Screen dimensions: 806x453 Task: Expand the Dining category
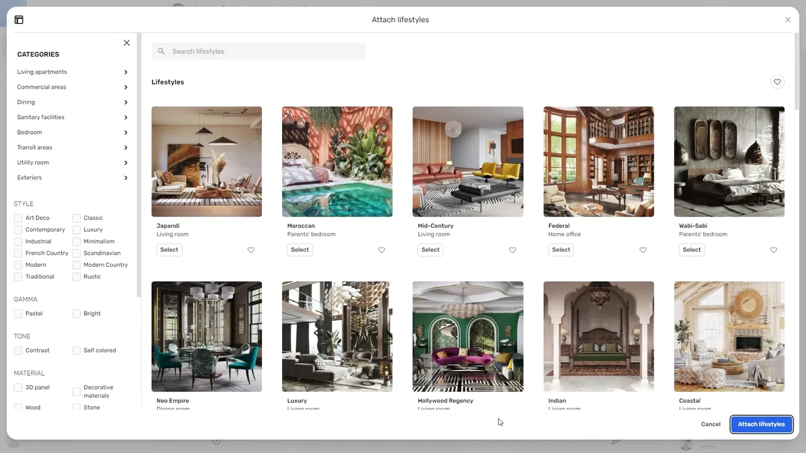[72, 102]
